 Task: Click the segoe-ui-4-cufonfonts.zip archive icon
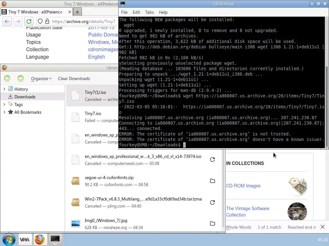click(x=76, y=181)
